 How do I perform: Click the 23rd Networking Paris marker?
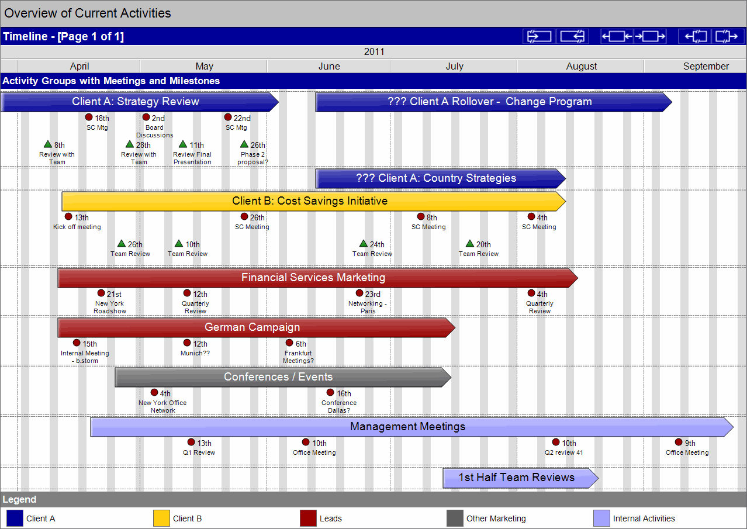(x=359, y=293)
